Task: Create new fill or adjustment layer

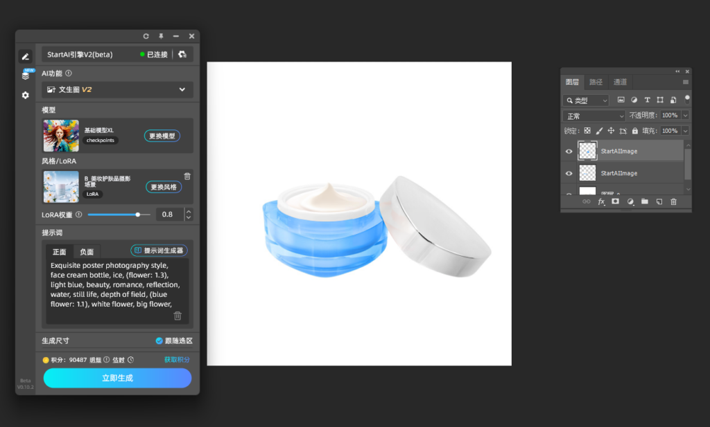Action: click(630, 201)
